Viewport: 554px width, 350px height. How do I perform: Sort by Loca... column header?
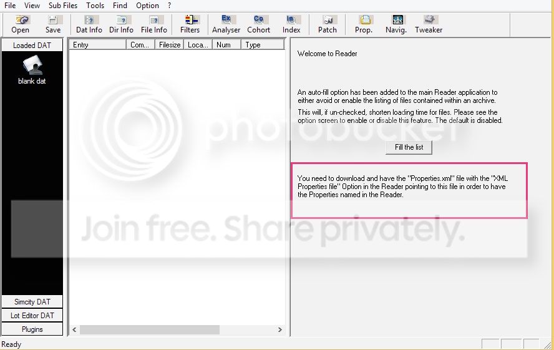pyautogui.click(x=198, y=45)
